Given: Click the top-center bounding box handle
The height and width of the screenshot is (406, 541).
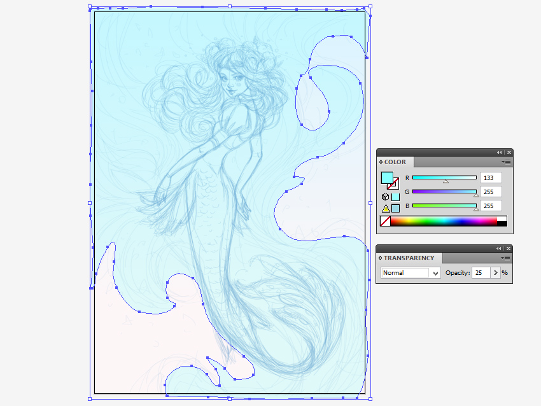Looking at the screenshot, I should coord(230,6).
